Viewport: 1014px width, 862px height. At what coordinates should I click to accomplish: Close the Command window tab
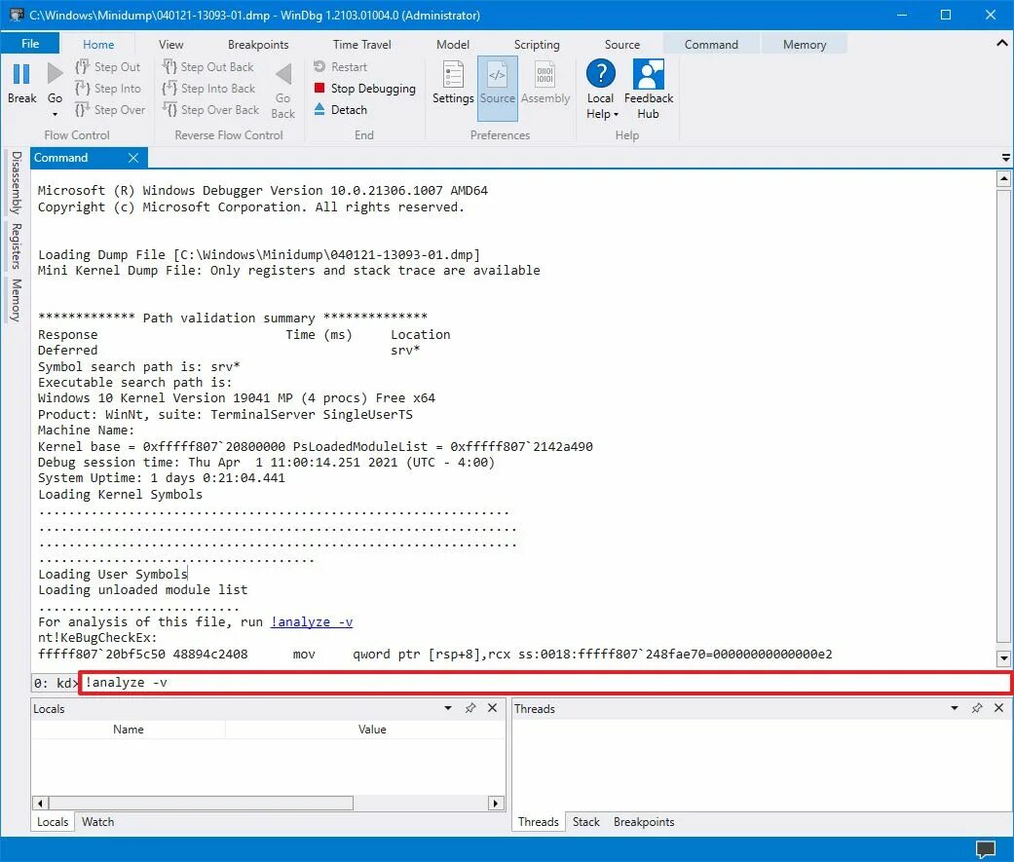pos(133,158)
